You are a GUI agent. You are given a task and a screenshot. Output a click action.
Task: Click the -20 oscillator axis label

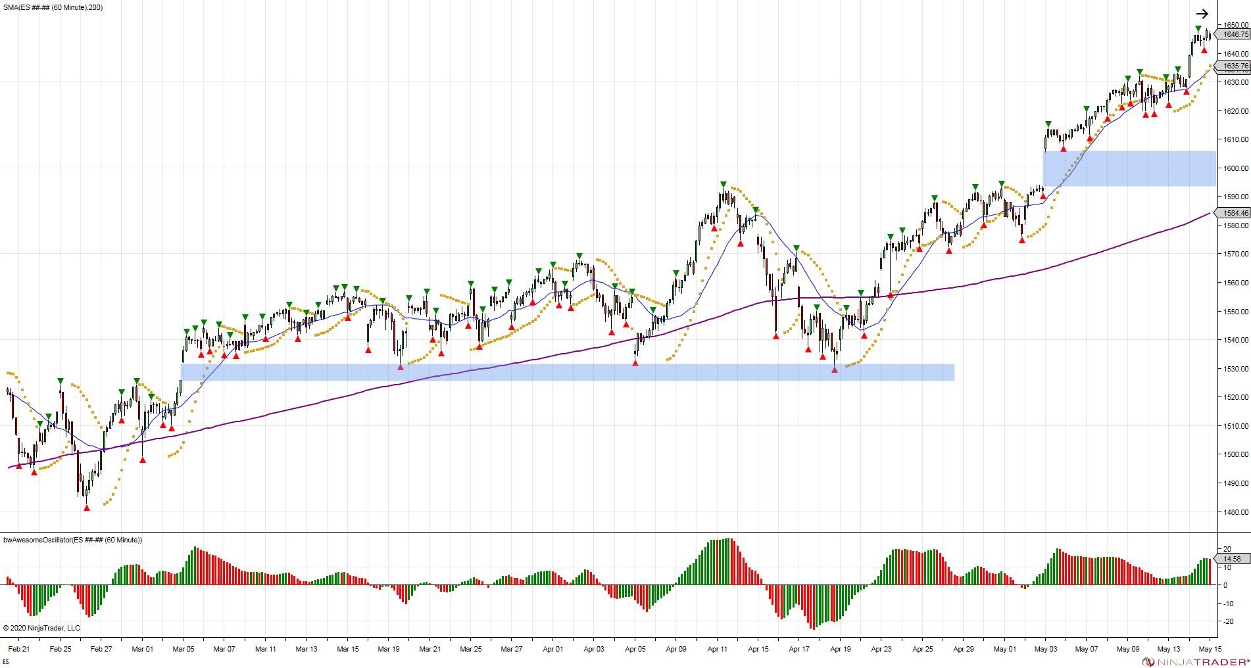(x=1228, y=621)
